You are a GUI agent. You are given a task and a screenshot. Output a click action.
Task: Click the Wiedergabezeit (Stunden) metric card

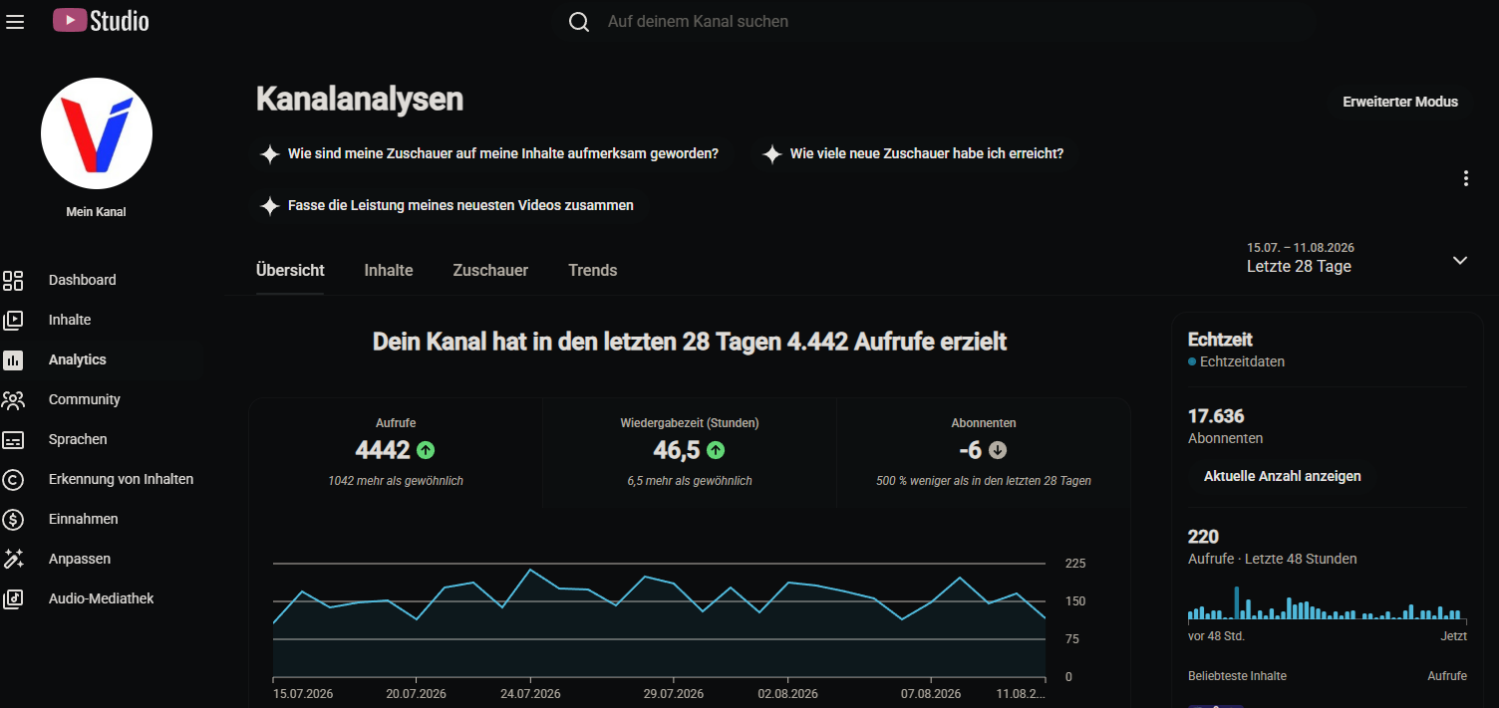(690, 453)
